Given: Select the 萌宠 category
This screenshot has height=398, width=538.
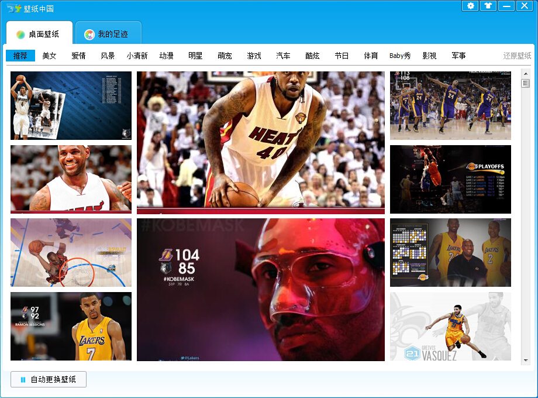Looking at the screenshot, I should pos(225,56).
